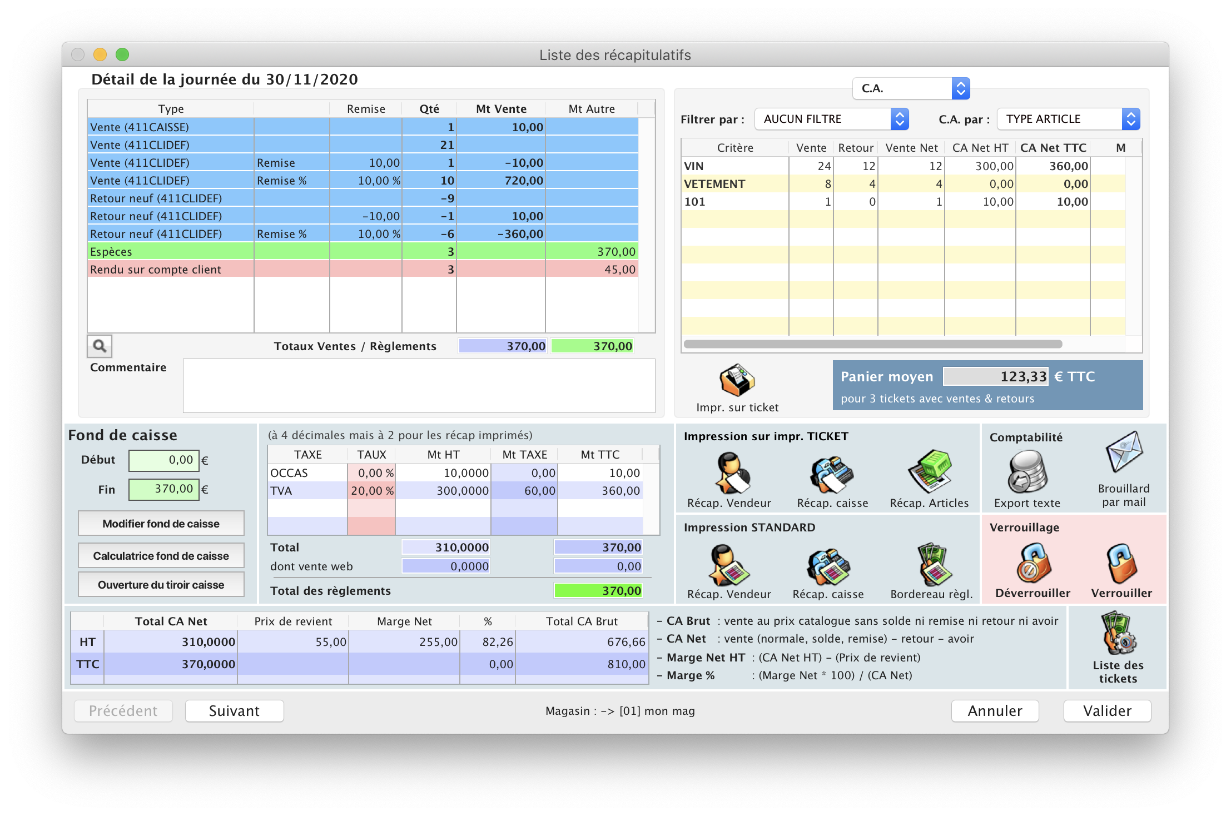Click the horizontal scrollbar under Critère table

click(x=873, y=344)
